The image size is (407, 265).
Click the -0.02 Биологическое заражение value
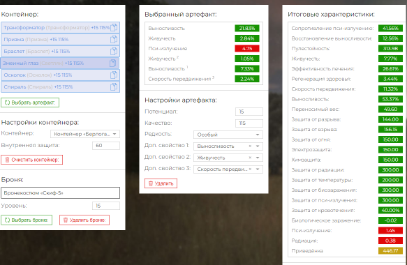pyautogui.click(x=390, y=220)
